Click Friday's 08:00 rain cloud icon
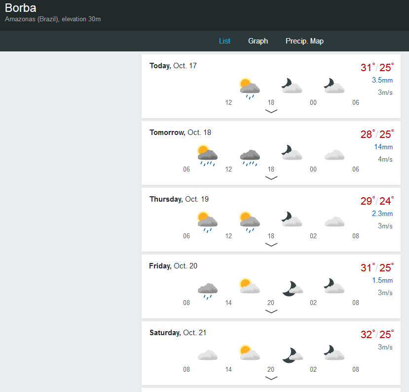The height and width of the screenshot is (392, 409). pyautogui.click(x=207, y=290)
